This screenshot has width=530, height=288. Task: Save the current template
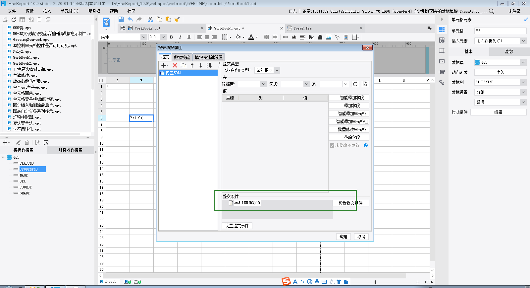(121, 19)
